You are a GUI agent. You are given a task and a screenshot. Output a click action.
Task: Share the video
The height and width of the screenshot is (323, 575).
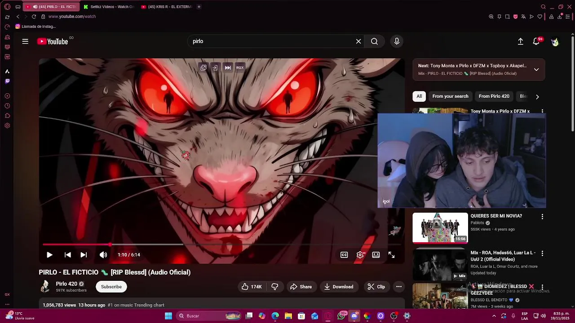301,287
